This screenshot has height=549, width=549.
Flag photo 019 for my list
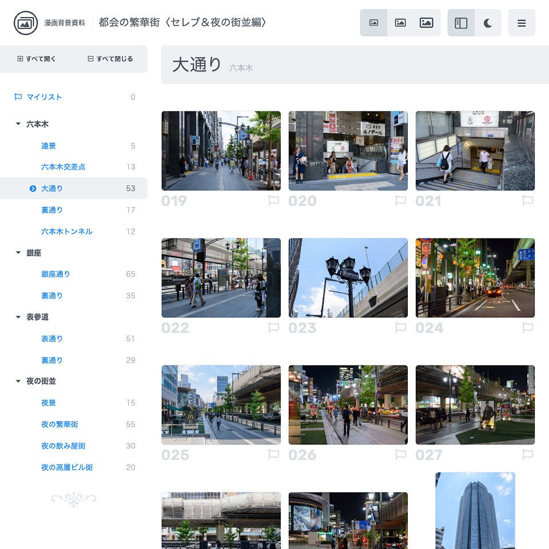click(274, 201)
